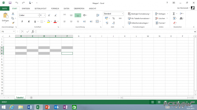Remove a decimal place
Image resolution: width=197 pixels, height=110 pixels.
[x=114, y=23]
